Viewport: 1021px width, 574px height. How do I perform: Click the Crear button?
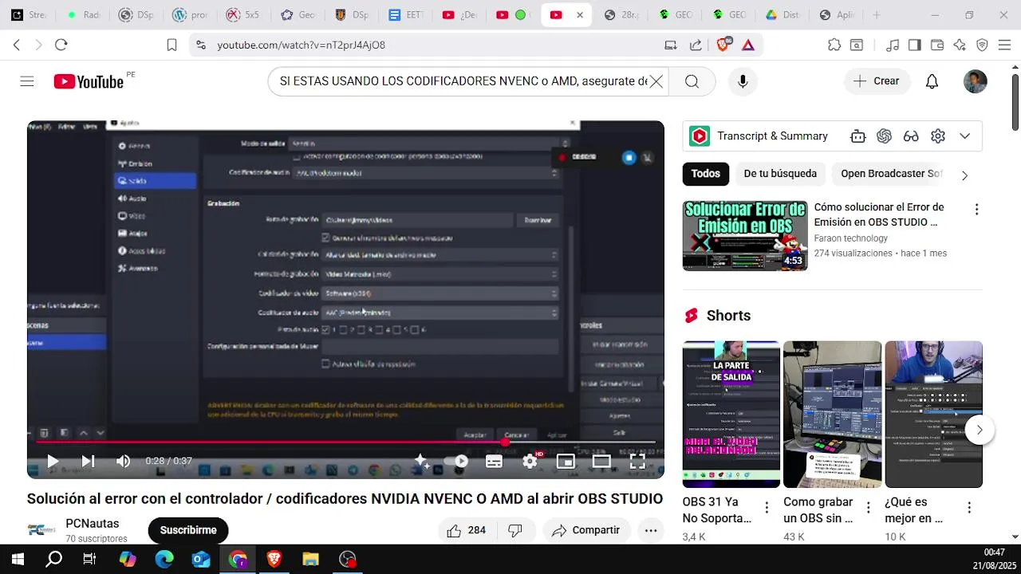(x=876, y=81)
